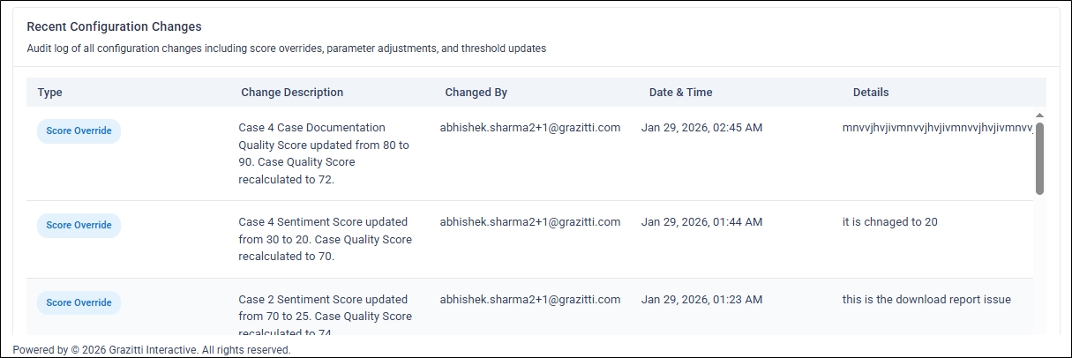The width and height of the screenshot is (1072, 358).
Task: Click the Type column header
Action: [x=50, y=93]
